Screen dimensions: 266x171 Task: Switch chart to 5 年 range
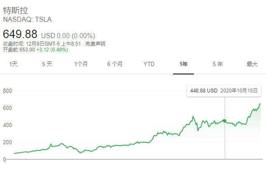(218, 64)
